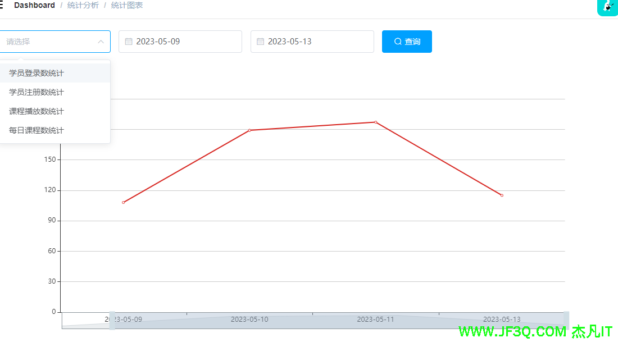Click the left handle of chart zoom slider
Screen dimensions: 618x342
click(112, 320)
